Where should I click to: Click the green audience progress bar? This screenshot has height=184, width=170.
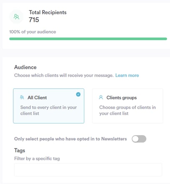[88, 39]
